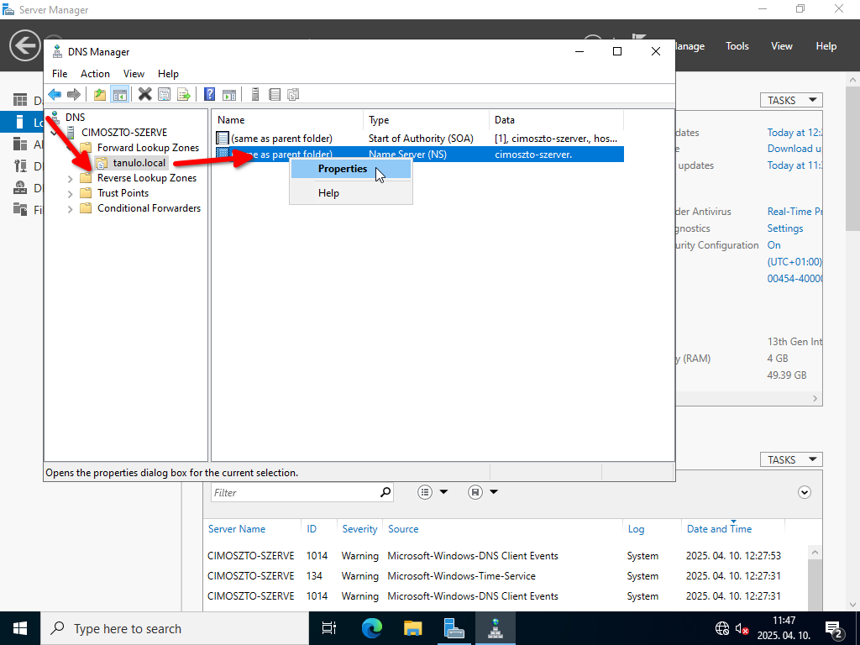Image resolution: width=860 pixels, height=645 pixels.
Task: Expand the Trust Points tree node
Action: coord(71,193)
